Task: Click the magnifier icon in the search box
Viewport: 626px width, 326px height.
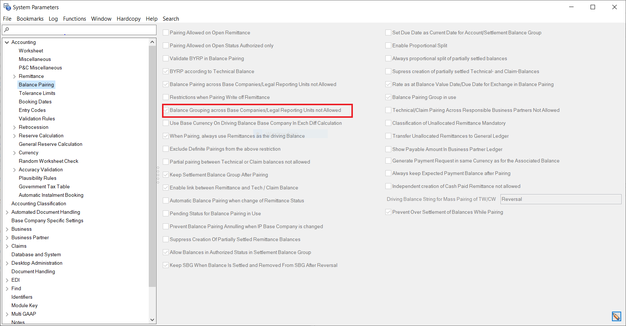Action: click(7, 30)
